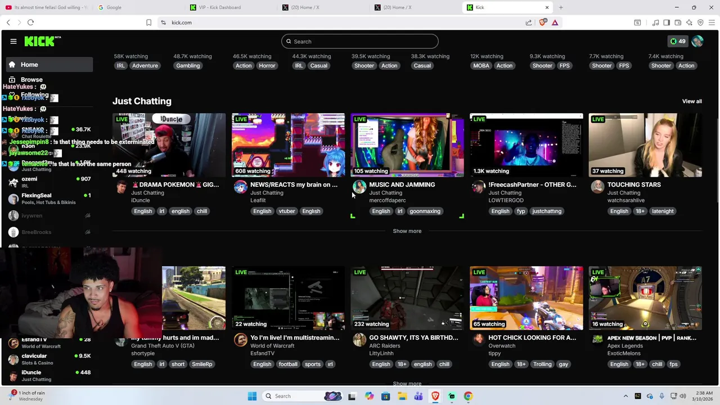The height and width of the screenshot is (405, 720).
Task: Open the browser tab search icon
Action: 637,22
